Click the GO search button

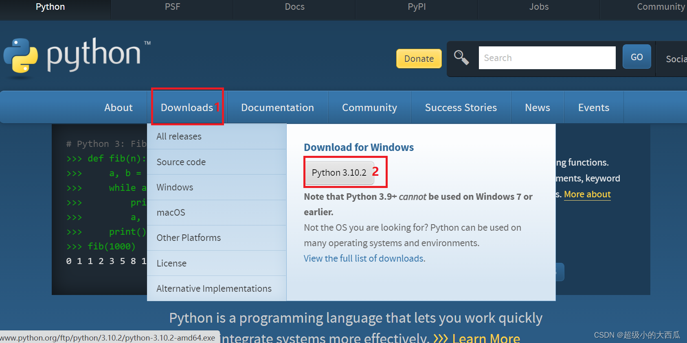(637, 57)
